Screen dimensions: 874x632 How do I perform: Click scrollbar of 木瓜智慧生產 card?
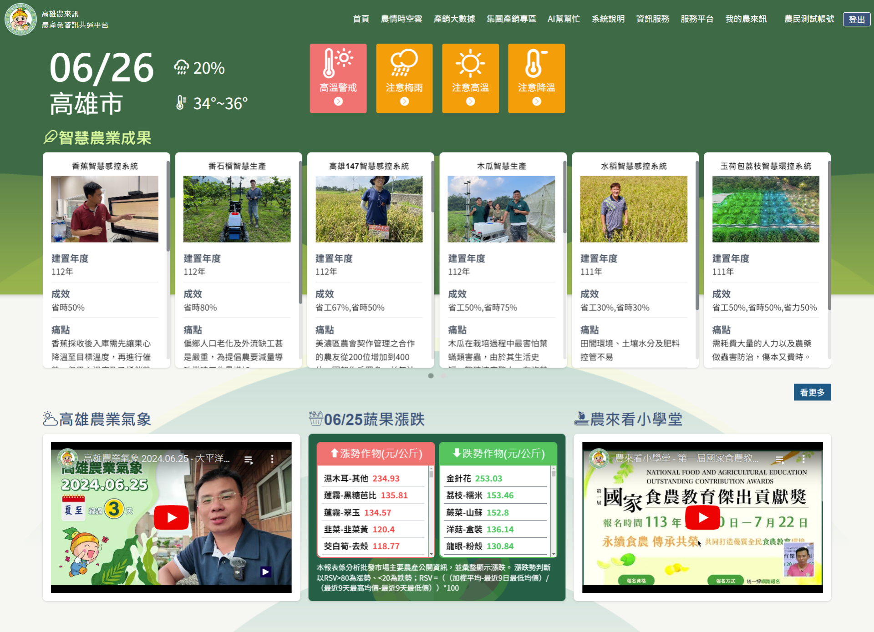[564, 198]
